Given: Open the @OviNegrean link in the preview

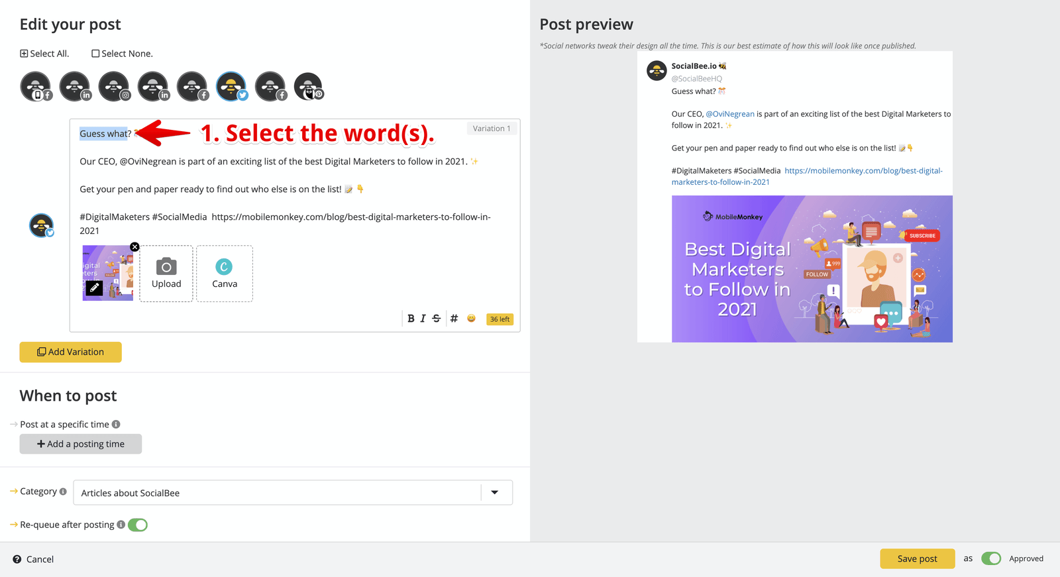Looking at the screenshot, I should [x=730, y=113].
